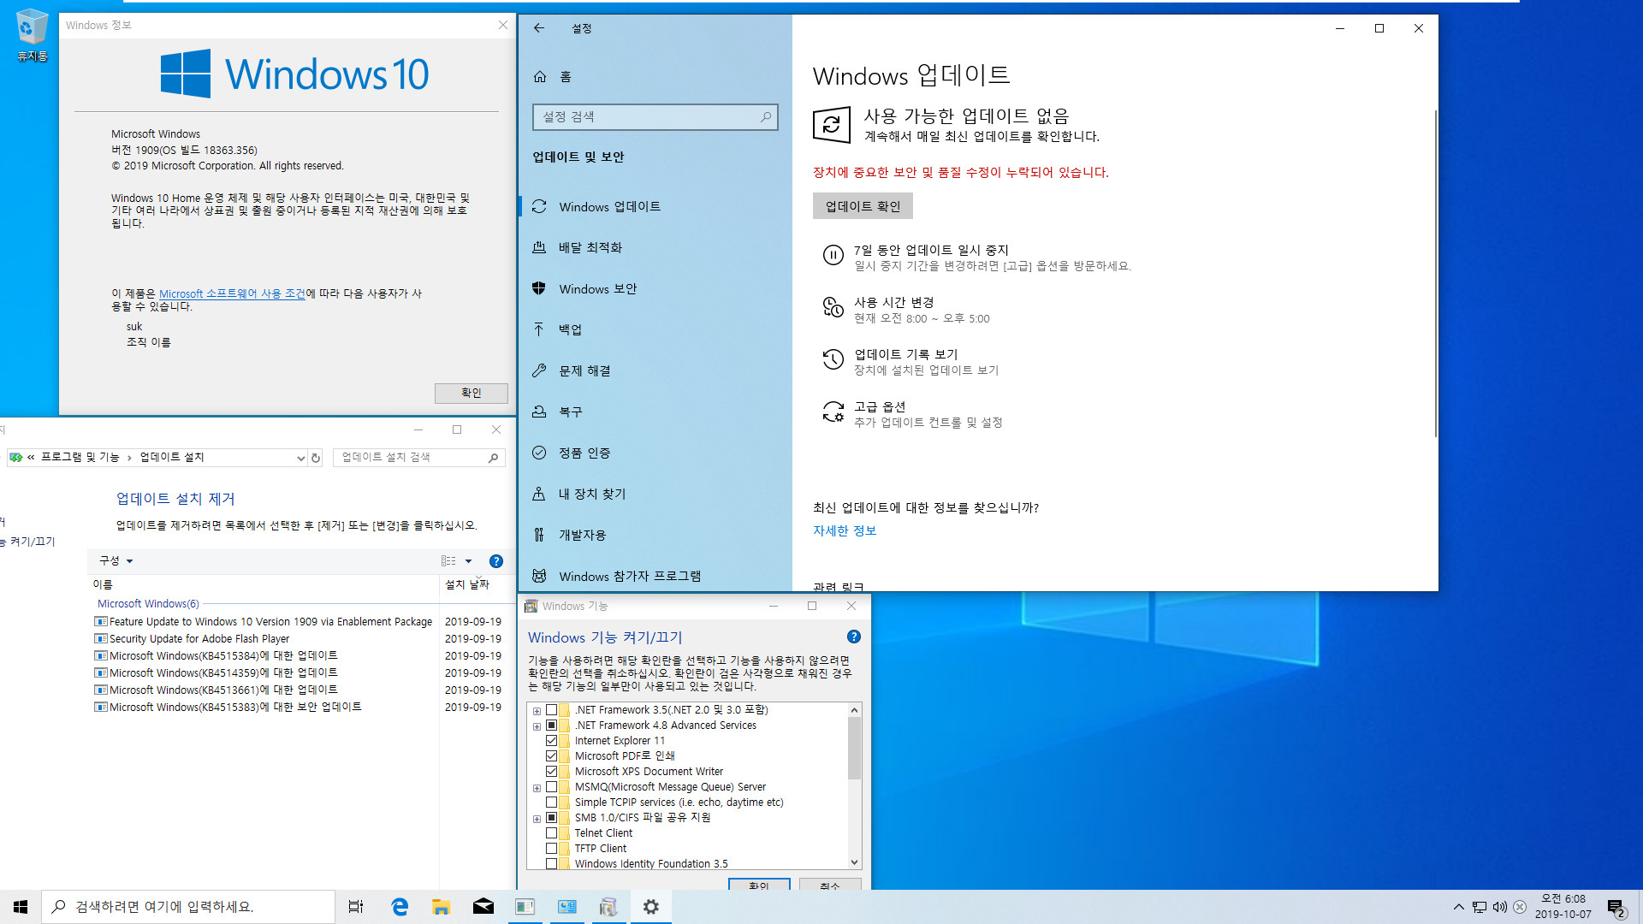The image size is (1643, 924).
Task: Expand the .NET Framework 3.5 tree node
Action: pyautogui.click(x=537, y=711)
